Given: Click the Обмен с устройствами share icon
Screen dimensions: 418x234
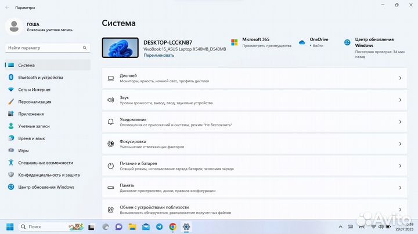Looking at the screenshot, I should click(111, 210).
